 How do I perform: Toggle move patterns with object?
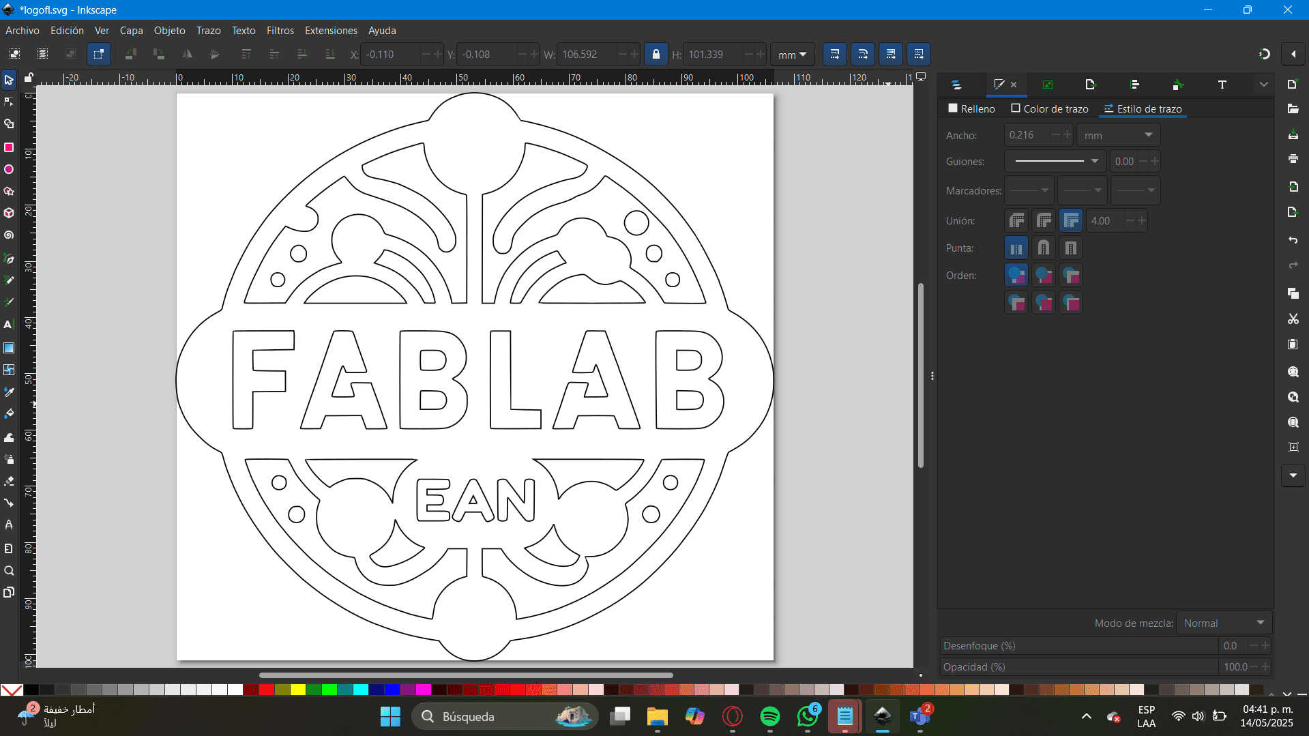pos(919,55)
